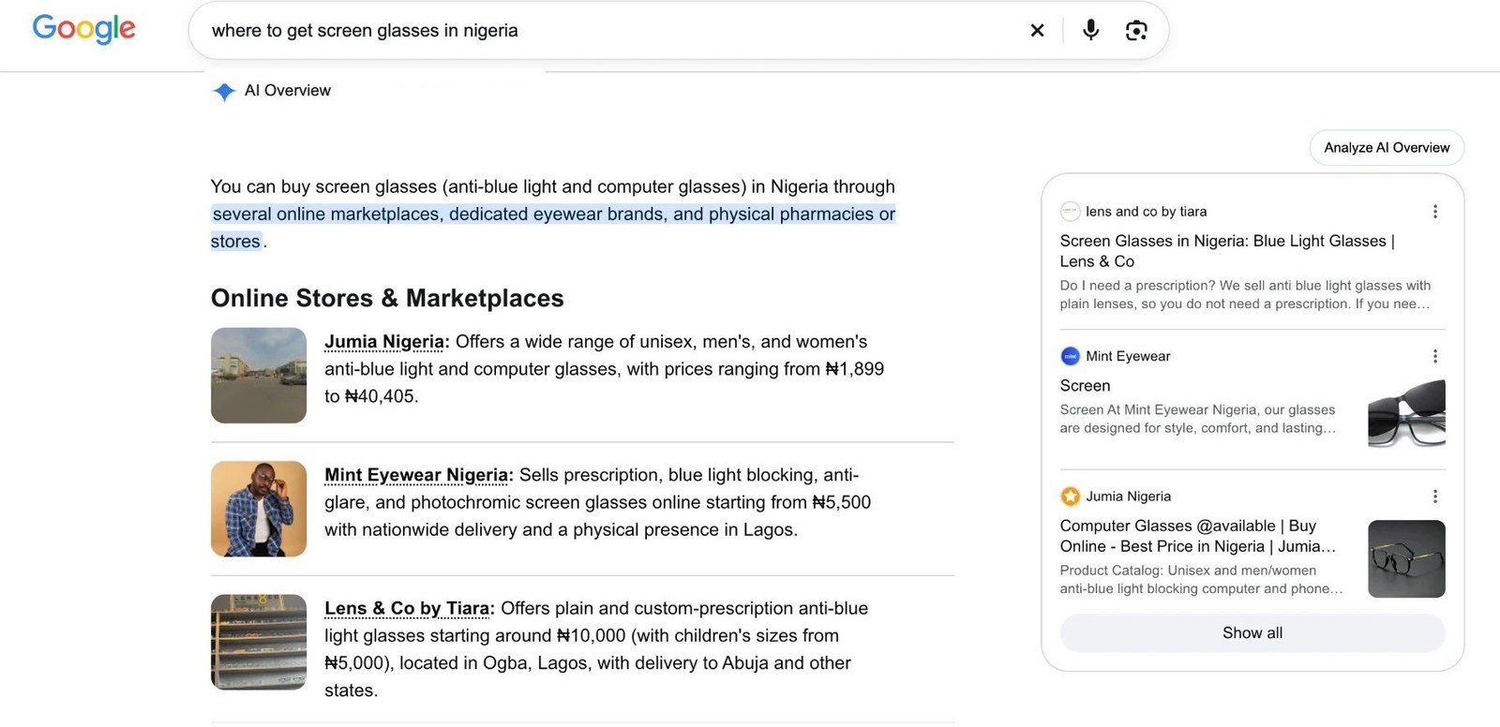Viewport: 1500px width, 727px height.
Task: Start voice search with the microphone icon
Action: [1090, 30]
